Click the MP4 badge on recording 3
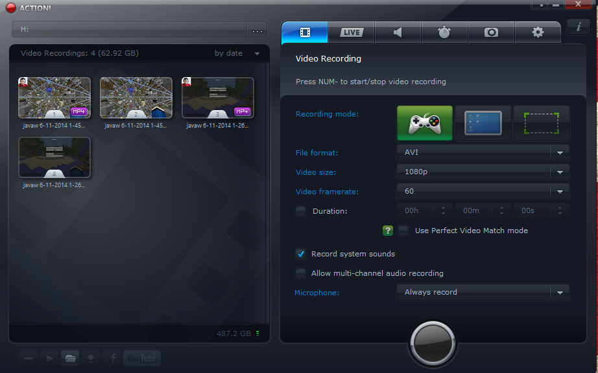The width and height of the screenshot is (598, 373). tap(242, 111)
